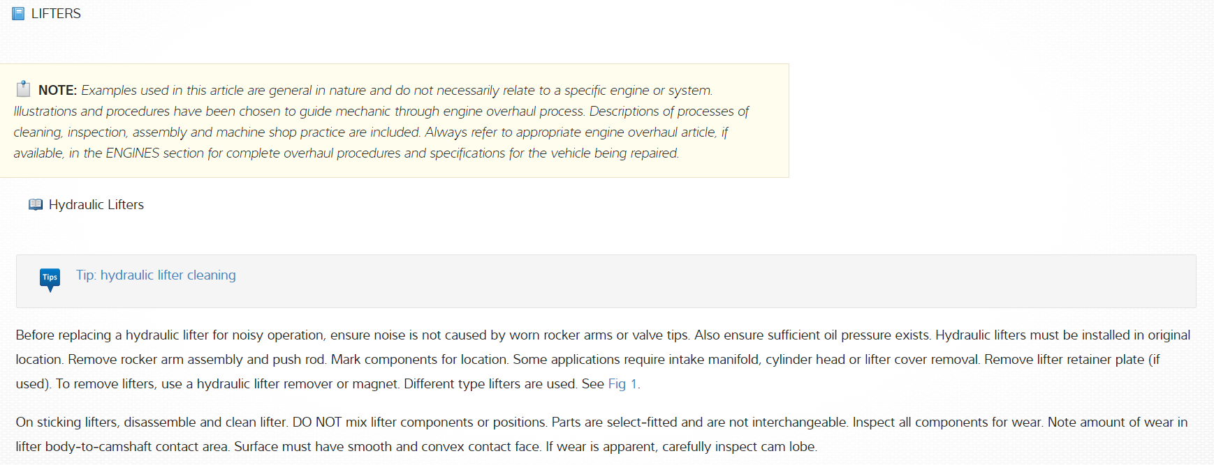The height and width of the screenshot is (465, 1214).
Task: Select the LIFTERS heading title
Action: tap(56, 14)
